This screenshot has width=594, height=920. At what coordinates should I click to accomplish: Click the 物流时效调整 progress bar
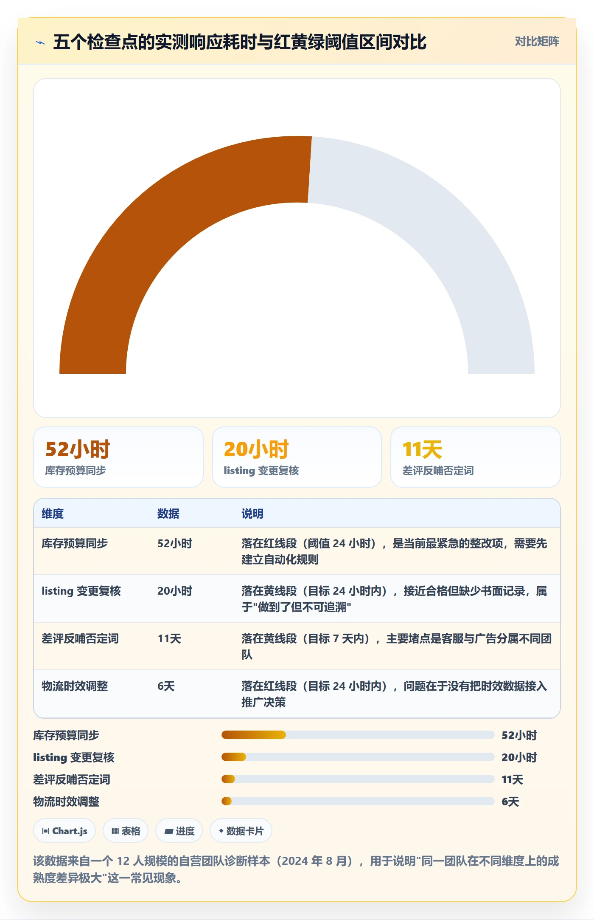tap(358, 801)
